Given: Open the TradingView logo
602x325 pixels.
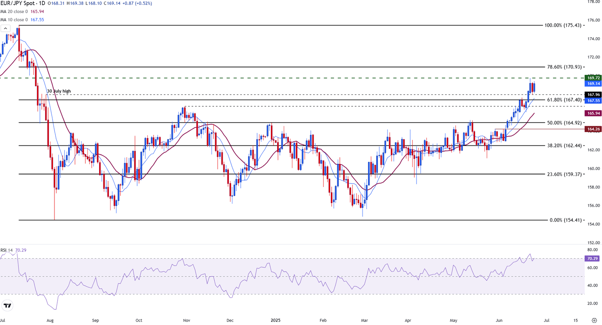Looking at the screenshot, I should click(x=7, y=305).
